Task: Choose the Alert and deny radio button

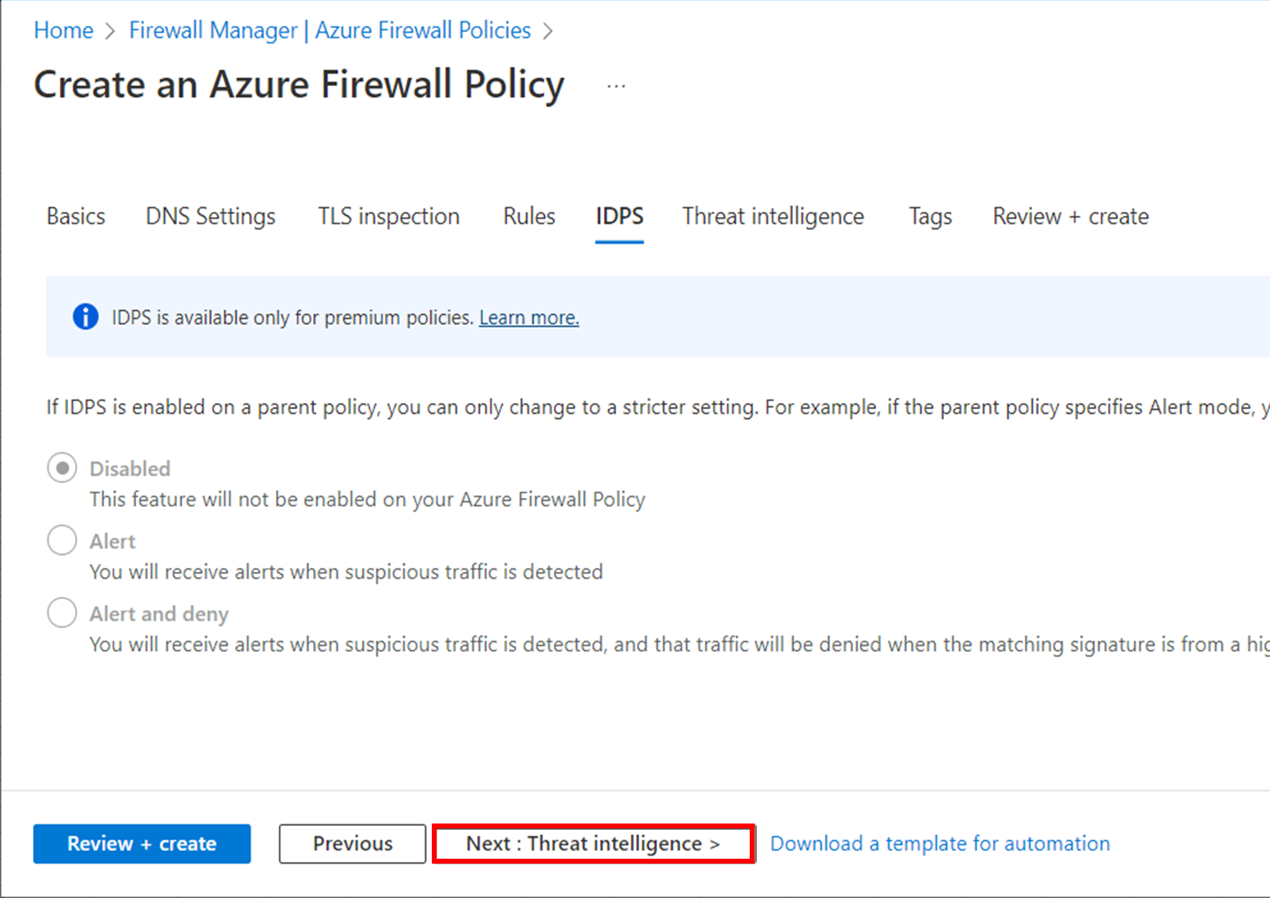Action: pos(62,613)
